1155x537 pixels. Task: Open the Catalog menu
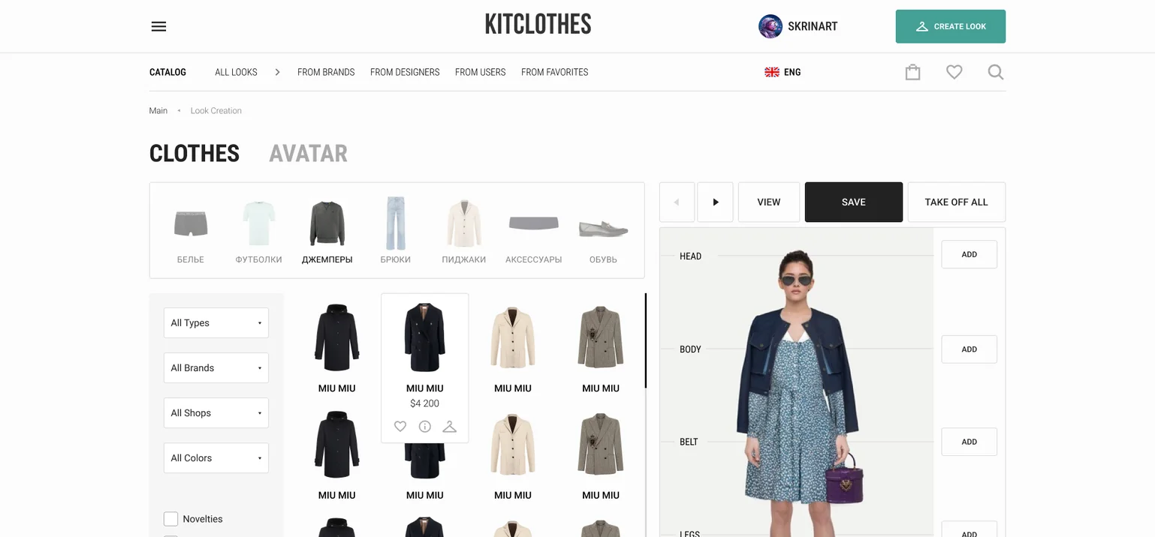[167, 72]
